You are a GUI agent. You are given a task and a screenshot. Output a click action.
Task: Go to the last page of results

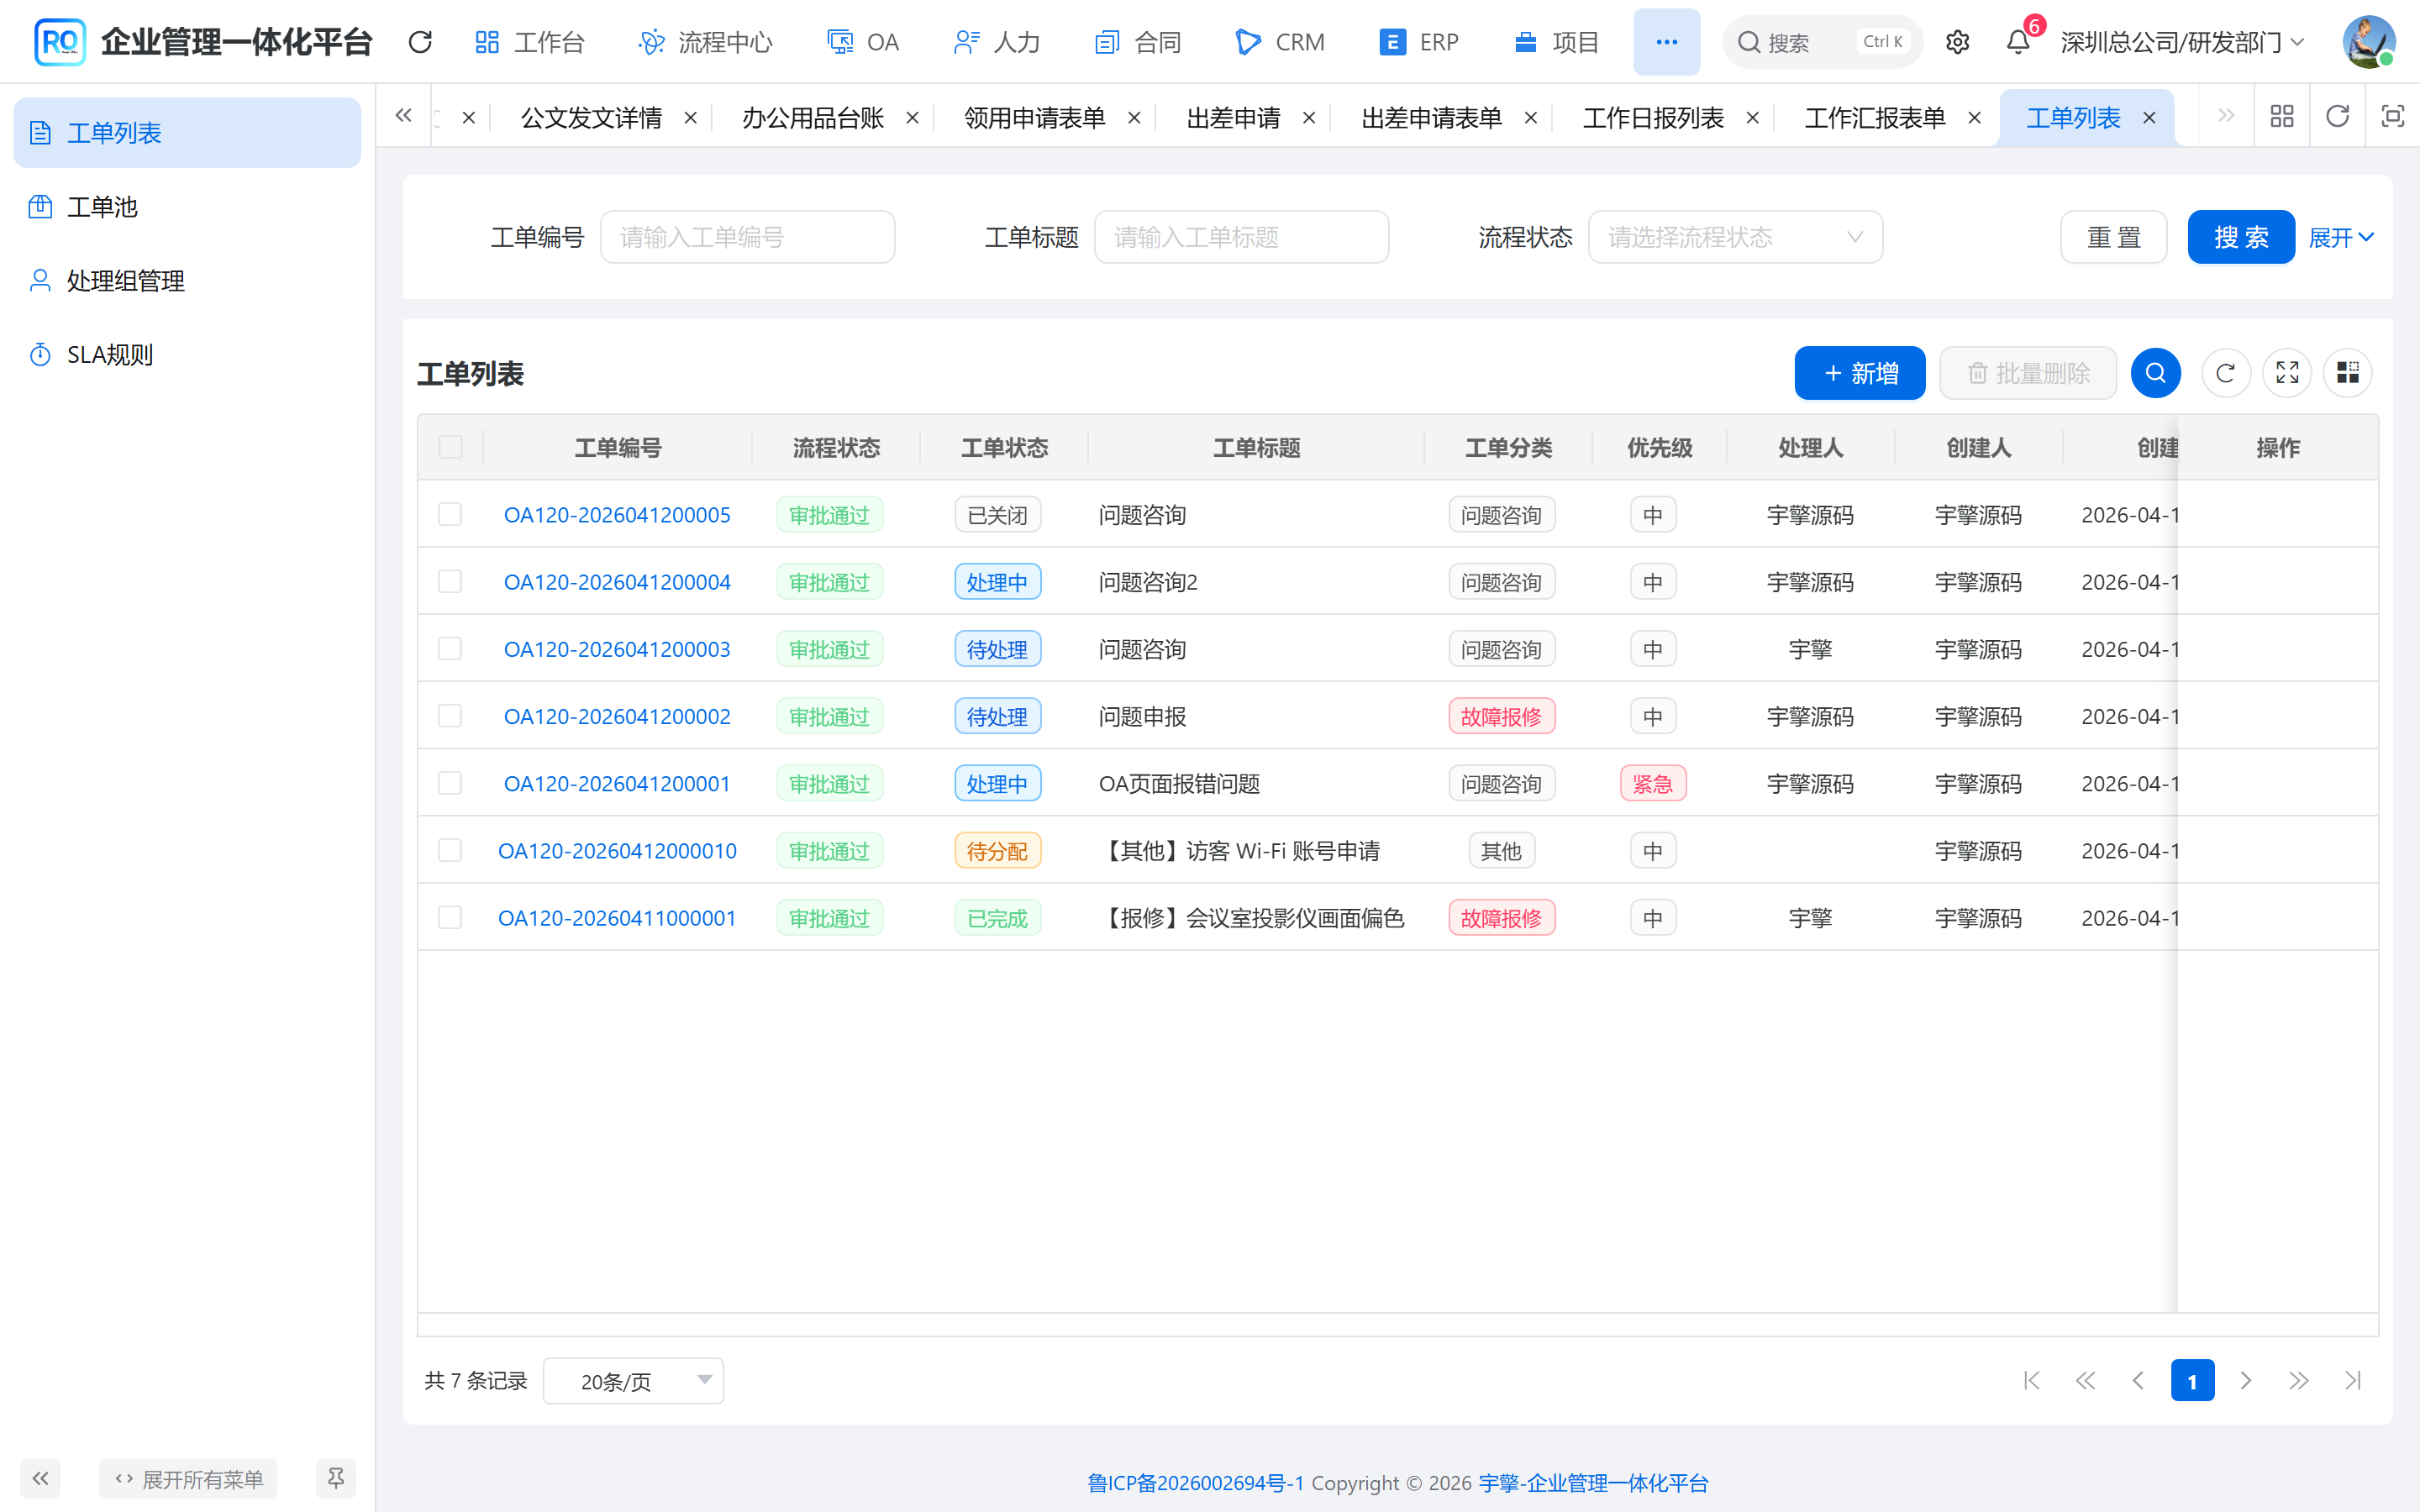click(x=2352, y=1381)
